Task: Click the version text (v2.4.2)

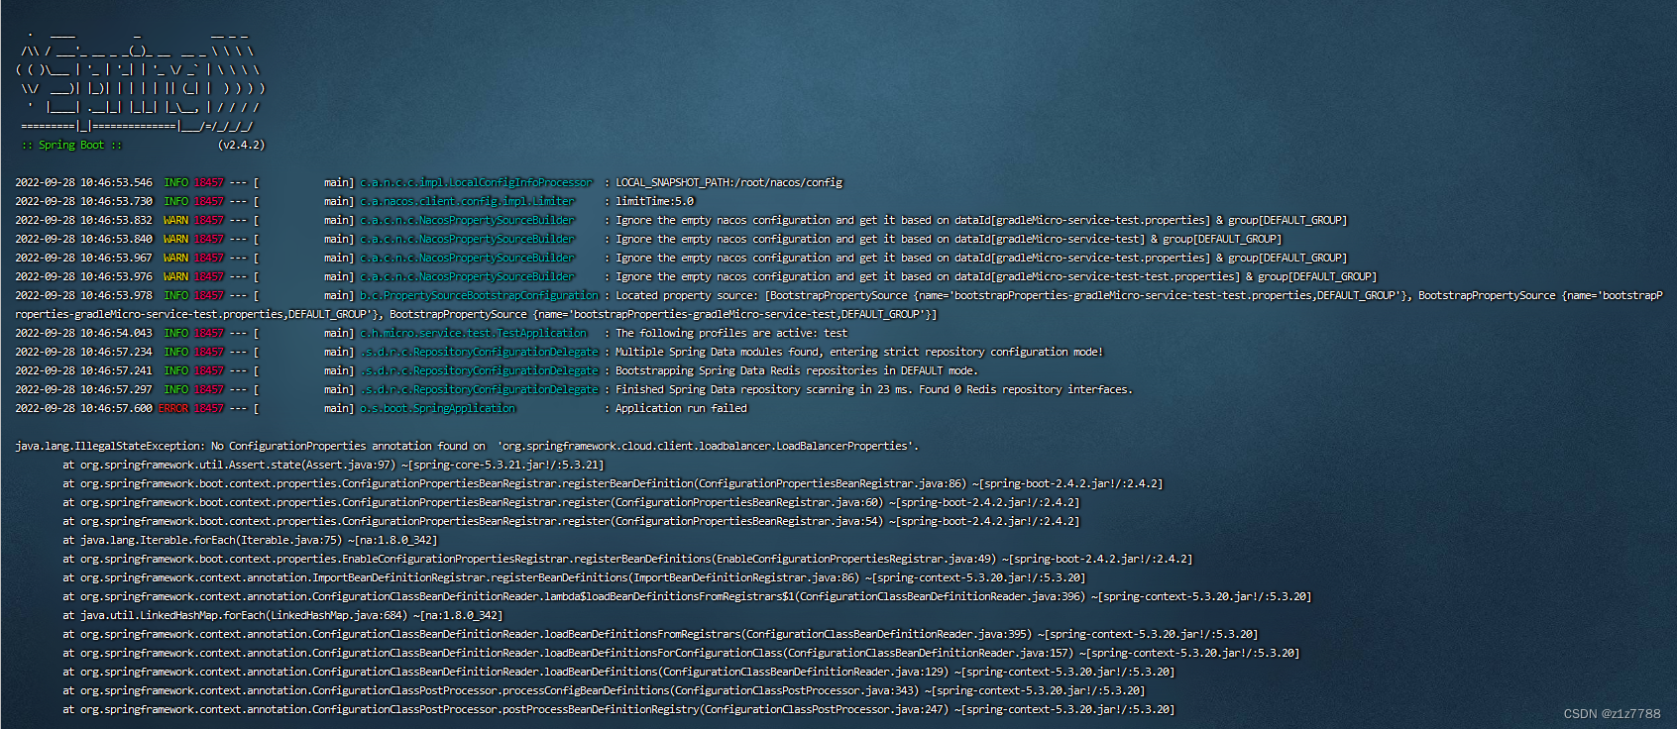Action: coord(241,145)
